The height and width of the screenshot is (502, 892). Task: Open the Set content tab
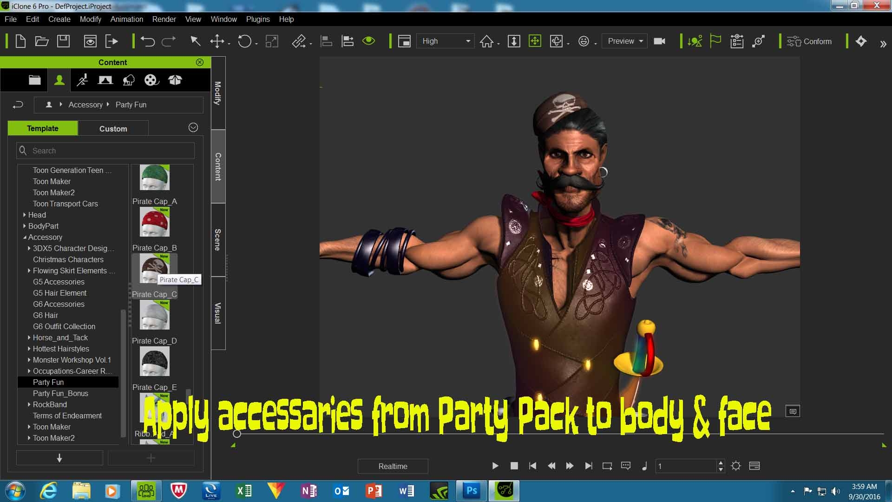[105, 80]
